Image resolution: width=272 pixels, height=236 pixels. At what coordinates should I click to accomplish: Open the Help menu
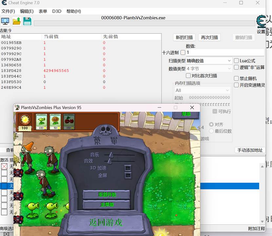pos(73,11)
